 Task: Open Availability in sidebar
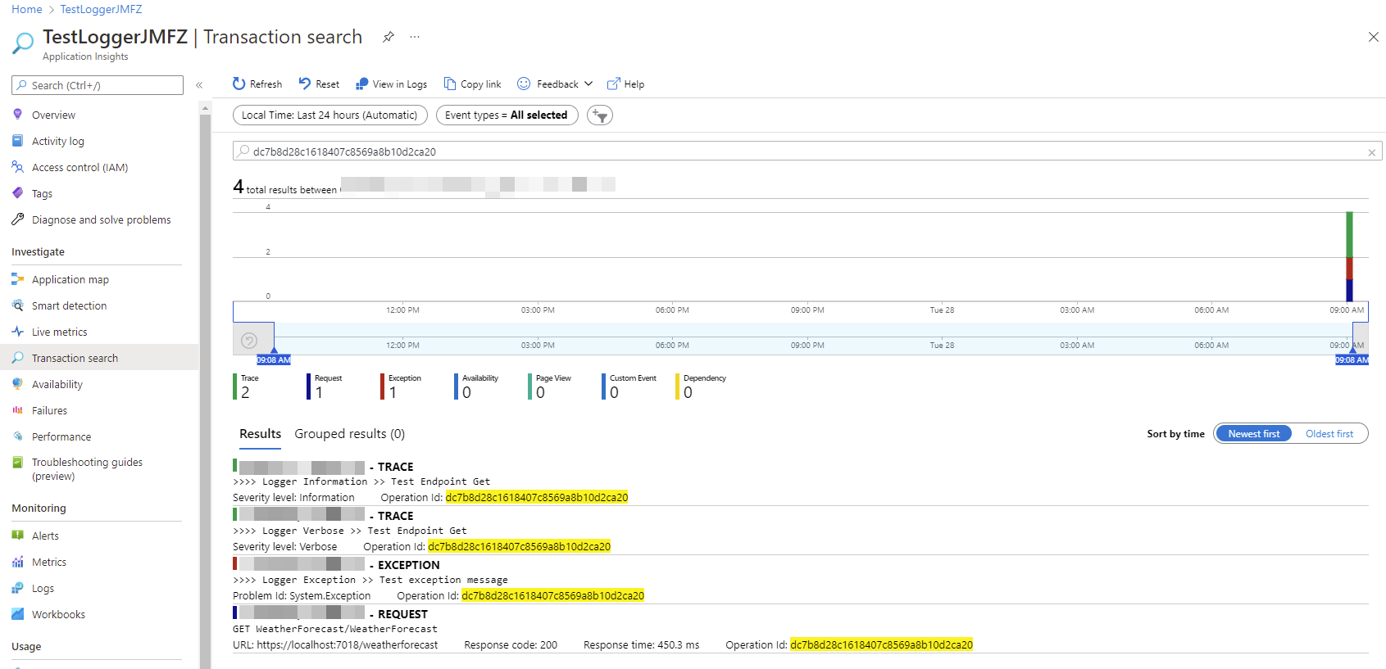57,385
